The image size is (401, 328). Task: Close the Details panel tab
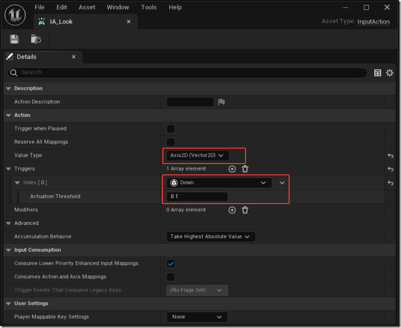pos(74,57)
